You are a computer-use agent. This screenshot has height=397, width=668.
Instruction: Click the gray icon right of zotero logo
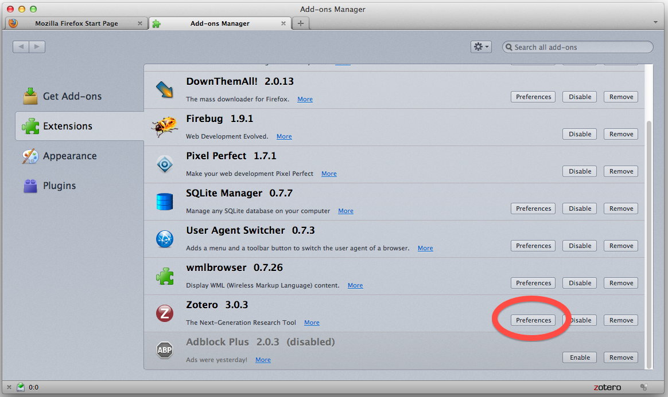click(x=644, y=387)
